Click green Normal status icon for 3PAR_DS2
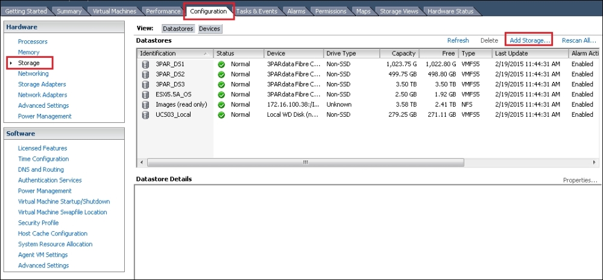This screenshot has width=603, height=280. click(221, 74)
